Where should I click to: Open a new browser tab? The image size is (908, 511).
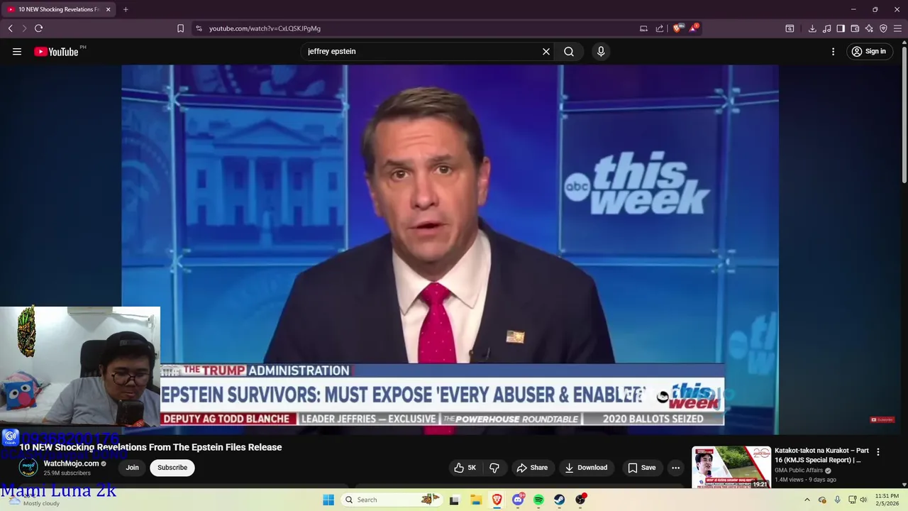126,9
